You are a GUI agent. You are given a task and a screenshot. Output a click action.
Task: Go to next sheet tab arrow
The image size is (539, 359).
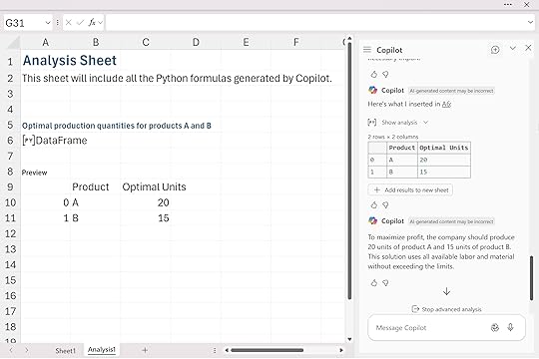(27, 350)
